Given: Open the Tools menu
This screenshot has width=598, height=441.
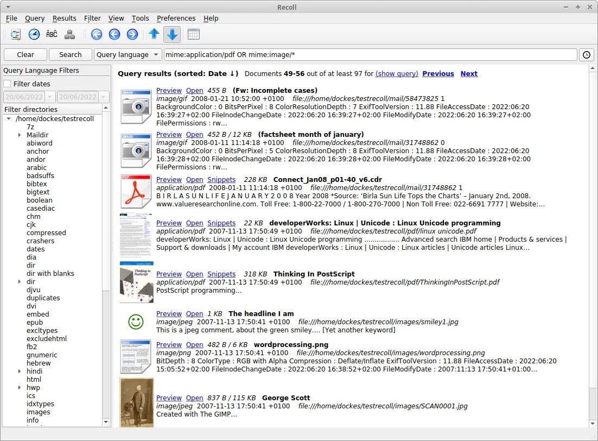Looking at the screenshot, I should (140, 18).
